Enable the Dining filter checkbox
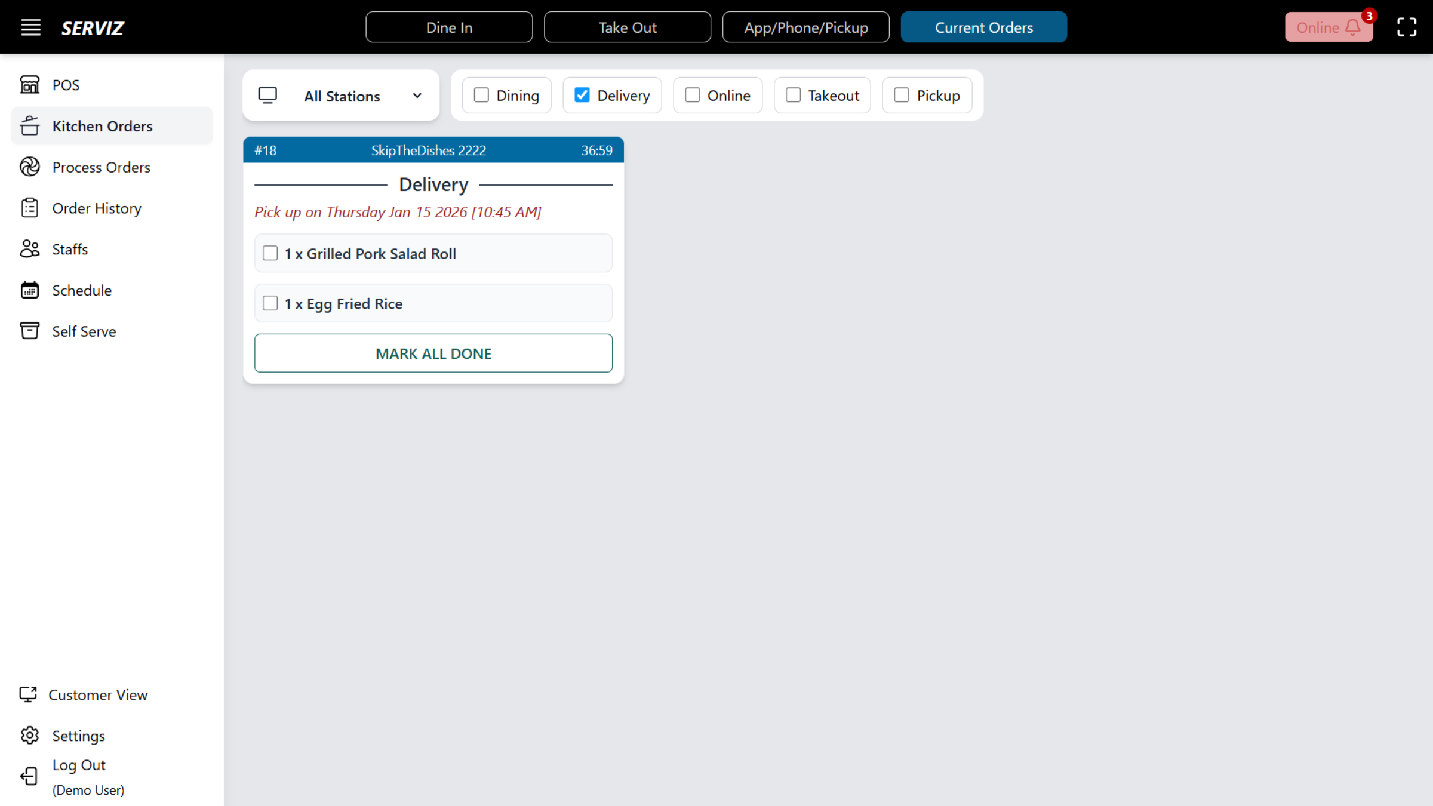Viewport: 1433px width, 806px height. 481,96
